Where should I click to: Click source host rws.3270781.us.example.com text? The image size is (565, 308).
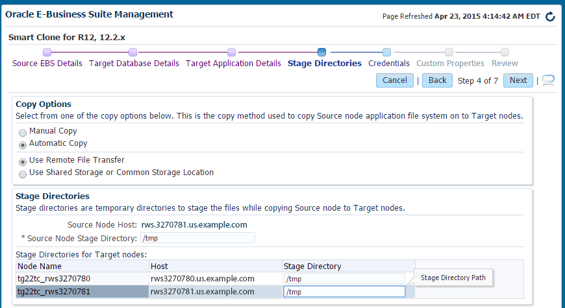coord(194,225)
